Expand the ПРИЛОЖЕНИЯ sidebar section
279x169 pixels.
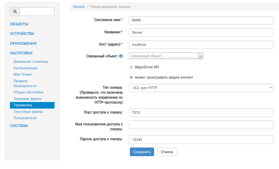(x=23, y=44)
